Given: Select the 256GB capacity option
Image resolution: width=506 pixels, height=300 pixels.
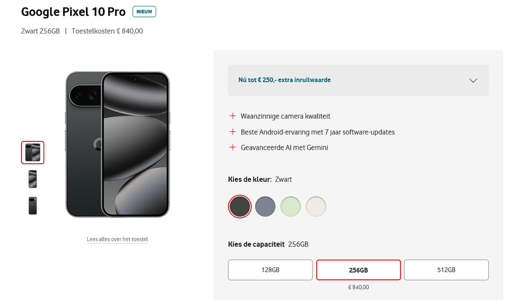Looking at the screenshot, I should pyautogui.click(x=358, y=270).
